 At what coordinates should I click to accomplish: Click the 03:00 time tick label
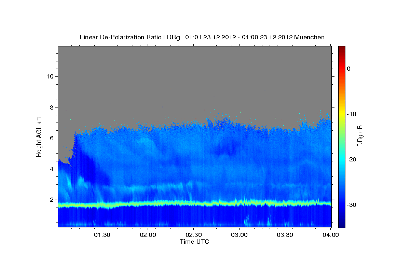pos(239,235)
